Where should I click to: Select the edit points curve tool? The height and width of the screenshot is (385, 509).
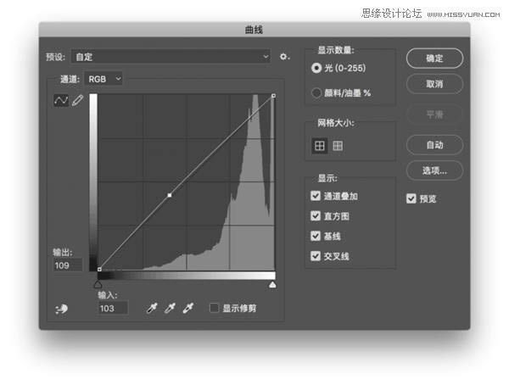click(61, 100)
